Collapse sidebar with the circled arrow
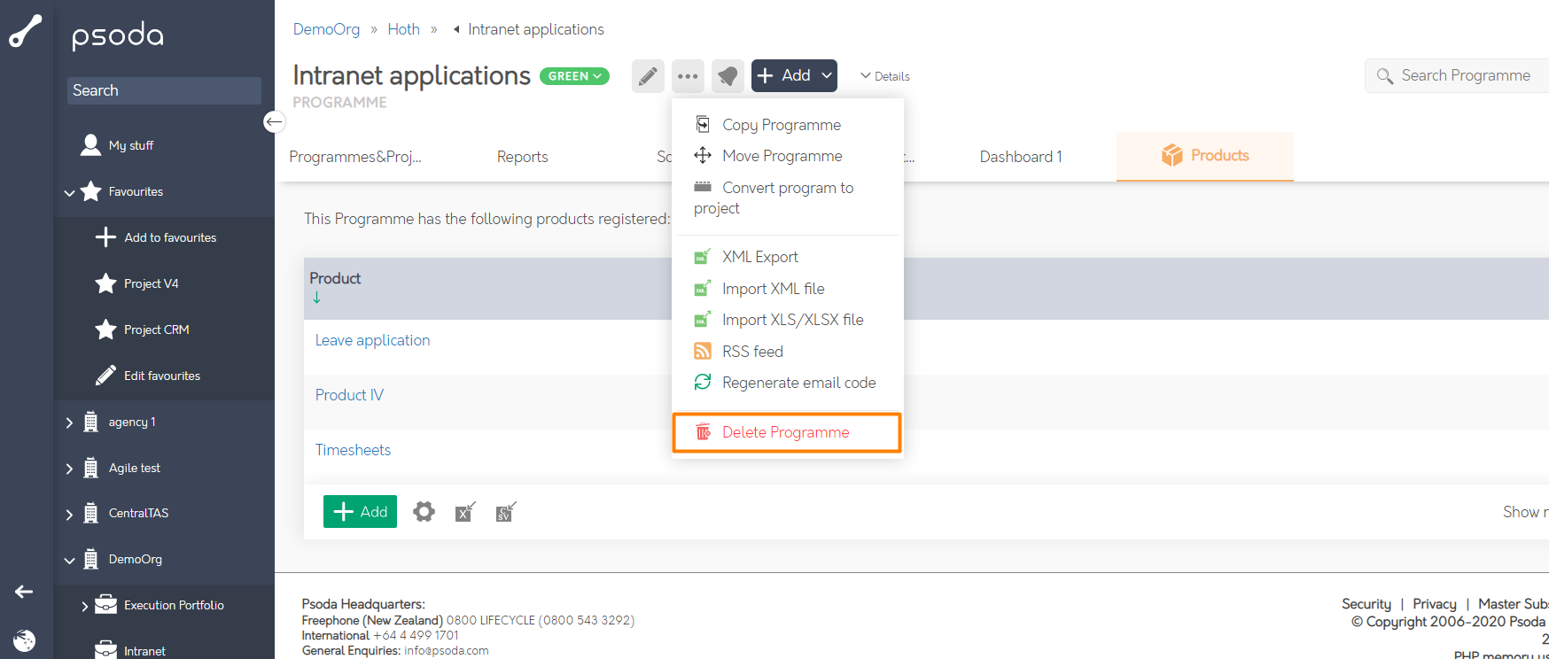The height and width of the screenshot is (659, 1549). pyautogui.click(x=275, y=121)
